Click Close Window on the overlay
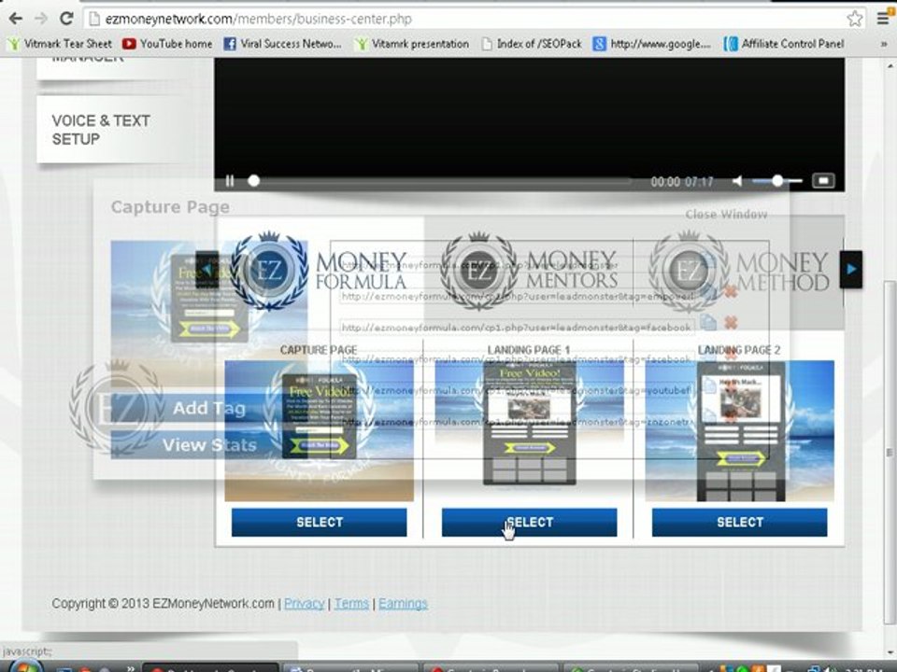 (727, 215)
